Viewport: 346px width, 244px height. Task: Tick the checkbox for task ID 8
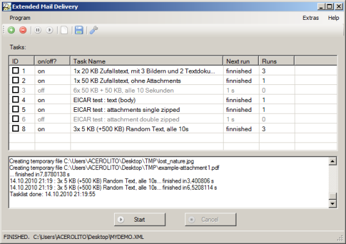click(15, 128)
